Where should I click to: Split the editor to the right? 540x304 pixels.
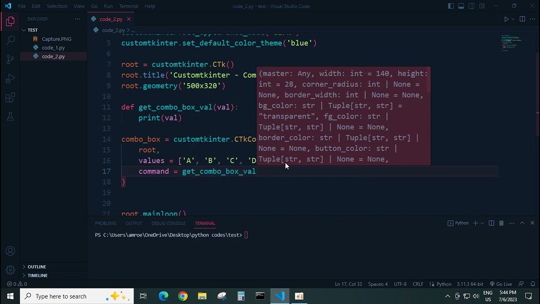[x=522, y=19]
